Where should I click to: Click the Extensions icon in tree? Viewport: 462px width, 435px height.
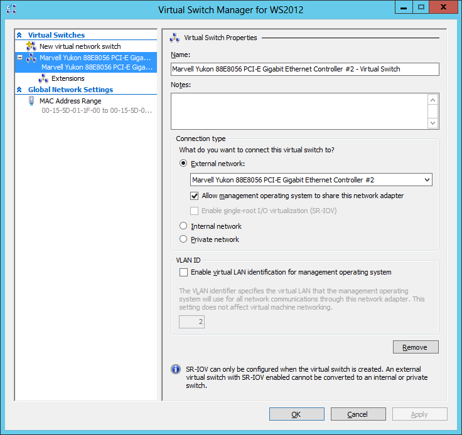tap(43, 78)
